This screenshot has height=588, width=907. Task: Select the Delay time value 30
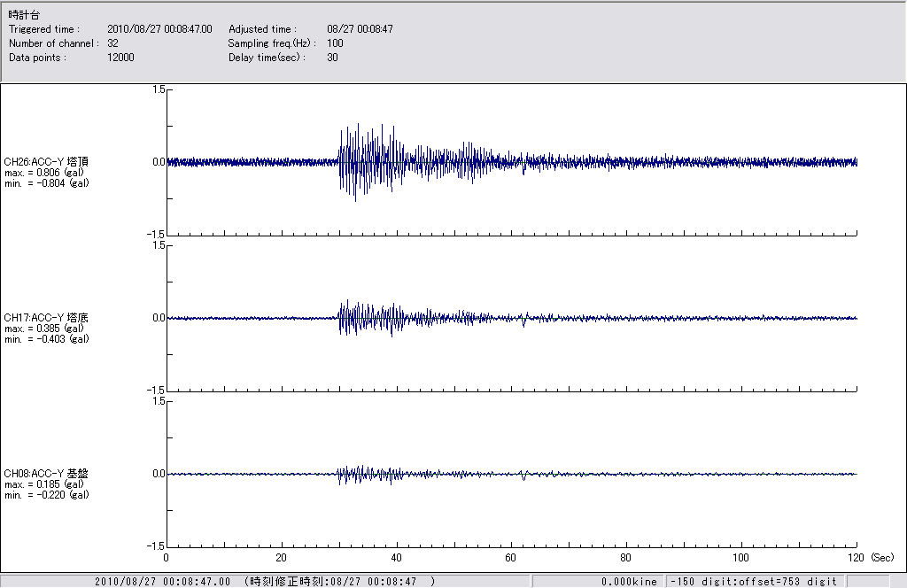332,58
